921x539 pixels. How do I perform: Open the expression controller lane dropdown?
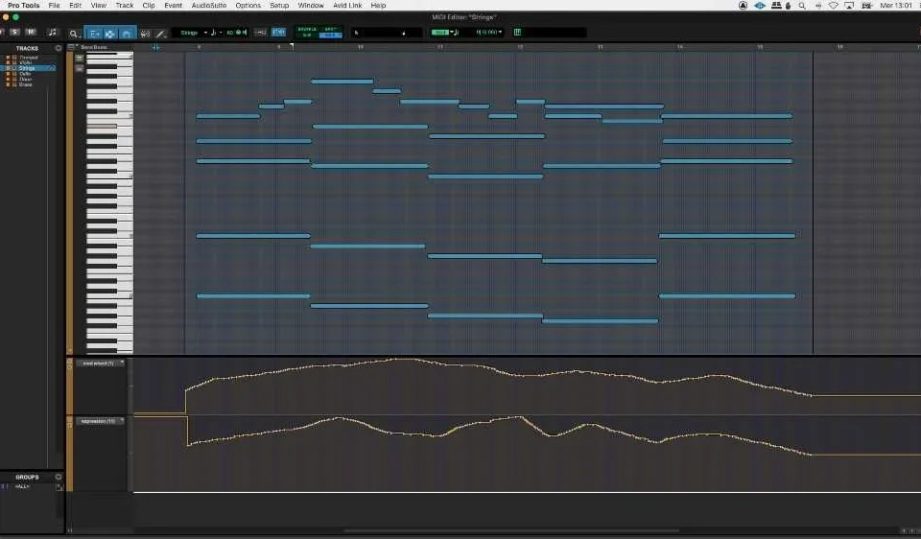[100, 421]
